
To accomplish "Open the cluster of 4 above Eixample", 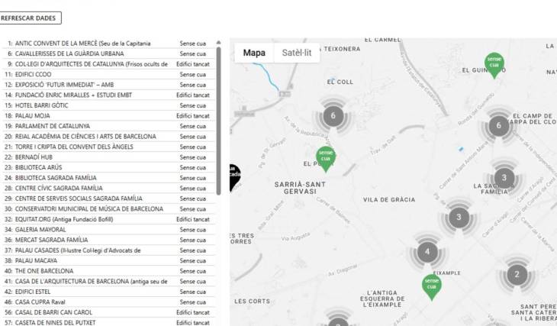I will [x=427, y=252].
